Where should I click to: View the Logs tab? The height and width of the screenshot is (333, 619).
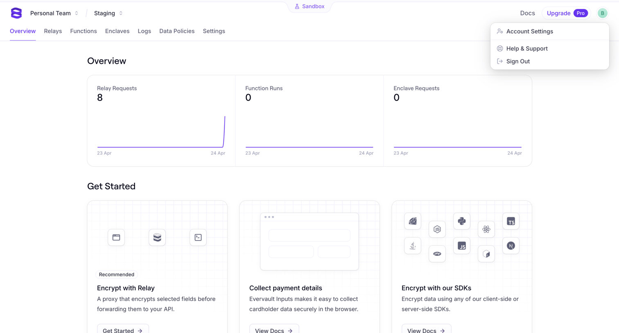pos(145,31)
